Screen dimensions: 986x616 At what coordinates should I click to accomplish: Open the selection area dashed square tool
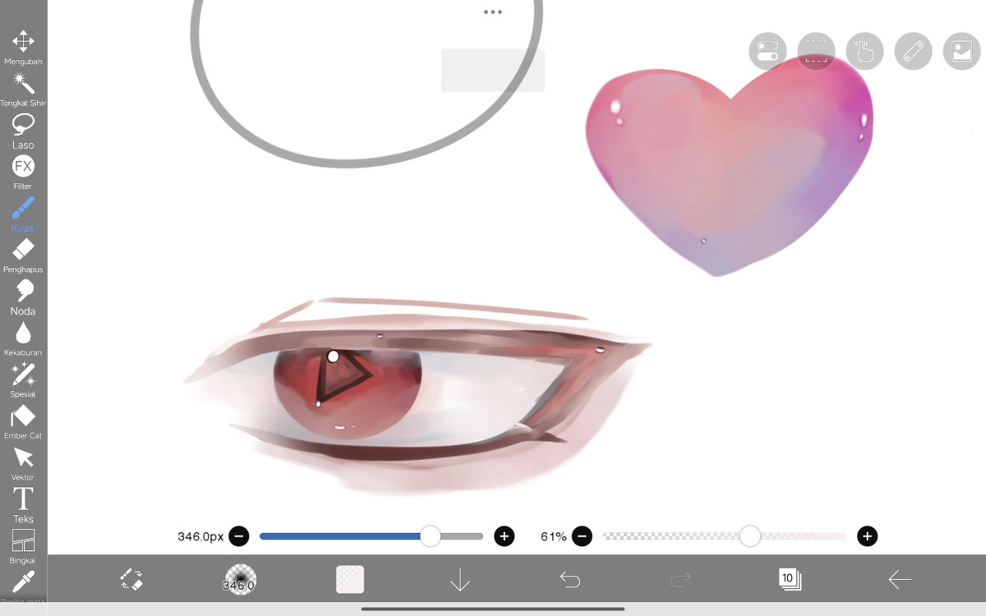click(x=816, y=52)
